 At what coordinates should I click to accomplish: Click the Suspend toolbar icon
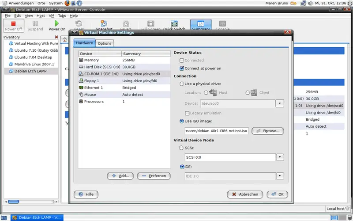coord(35,23)
